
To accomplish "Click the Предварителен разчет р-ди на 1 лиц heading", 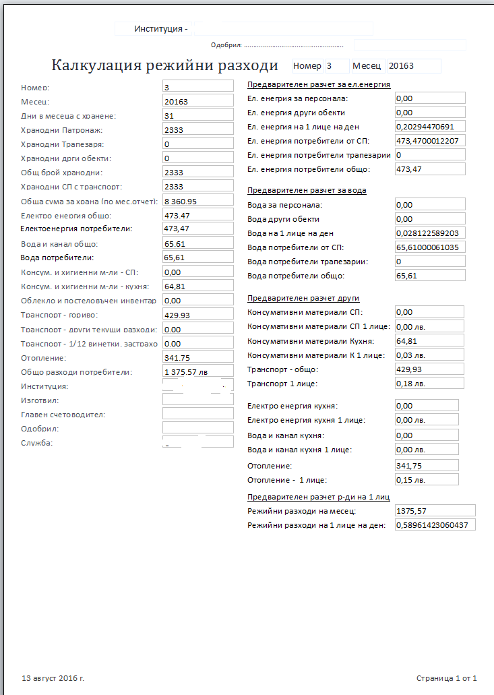I will tap(319, 497).
